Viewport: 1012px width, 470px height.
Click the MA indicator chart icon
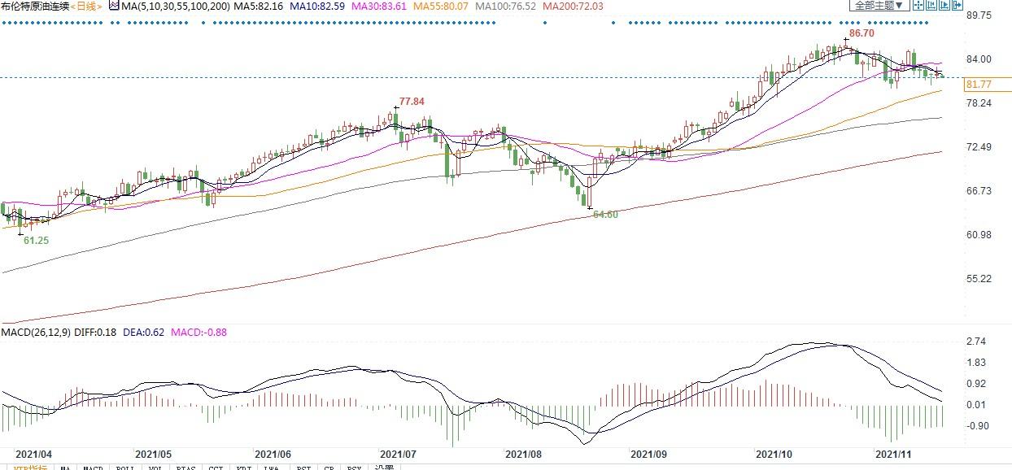[x=114, y=6]
